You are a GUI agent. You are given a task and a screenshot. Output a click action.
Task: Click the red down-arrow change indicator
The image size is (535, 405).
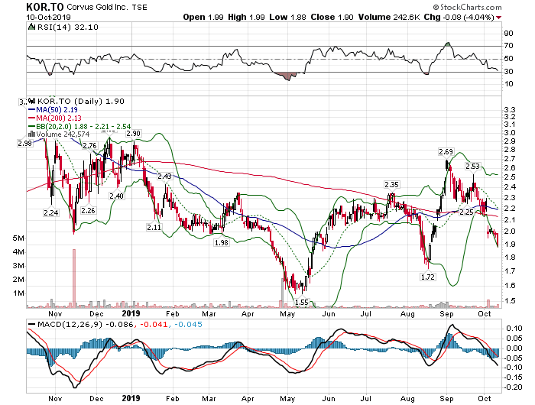[x=499, y=18]
